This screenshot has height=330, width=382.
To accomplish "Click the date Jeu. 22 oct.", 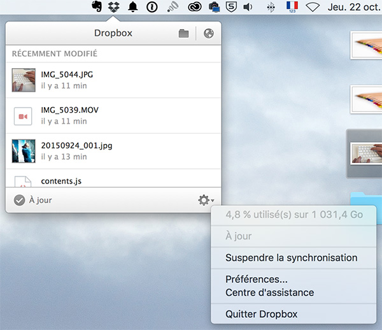I will (355, 7).
